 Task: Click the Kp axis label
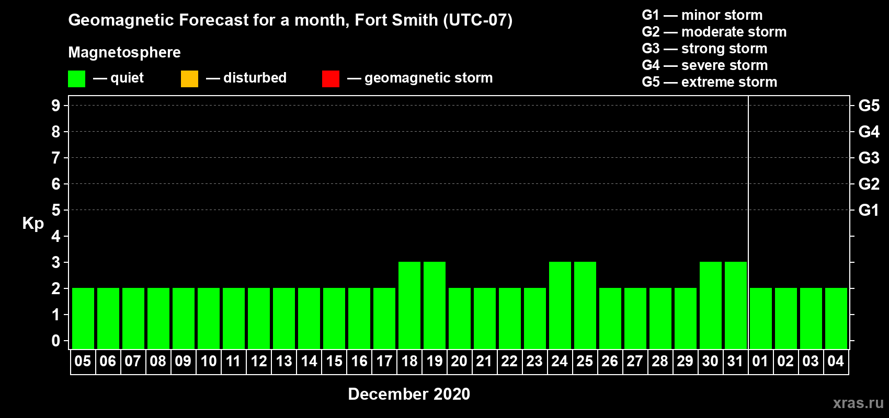pos(33,224)
